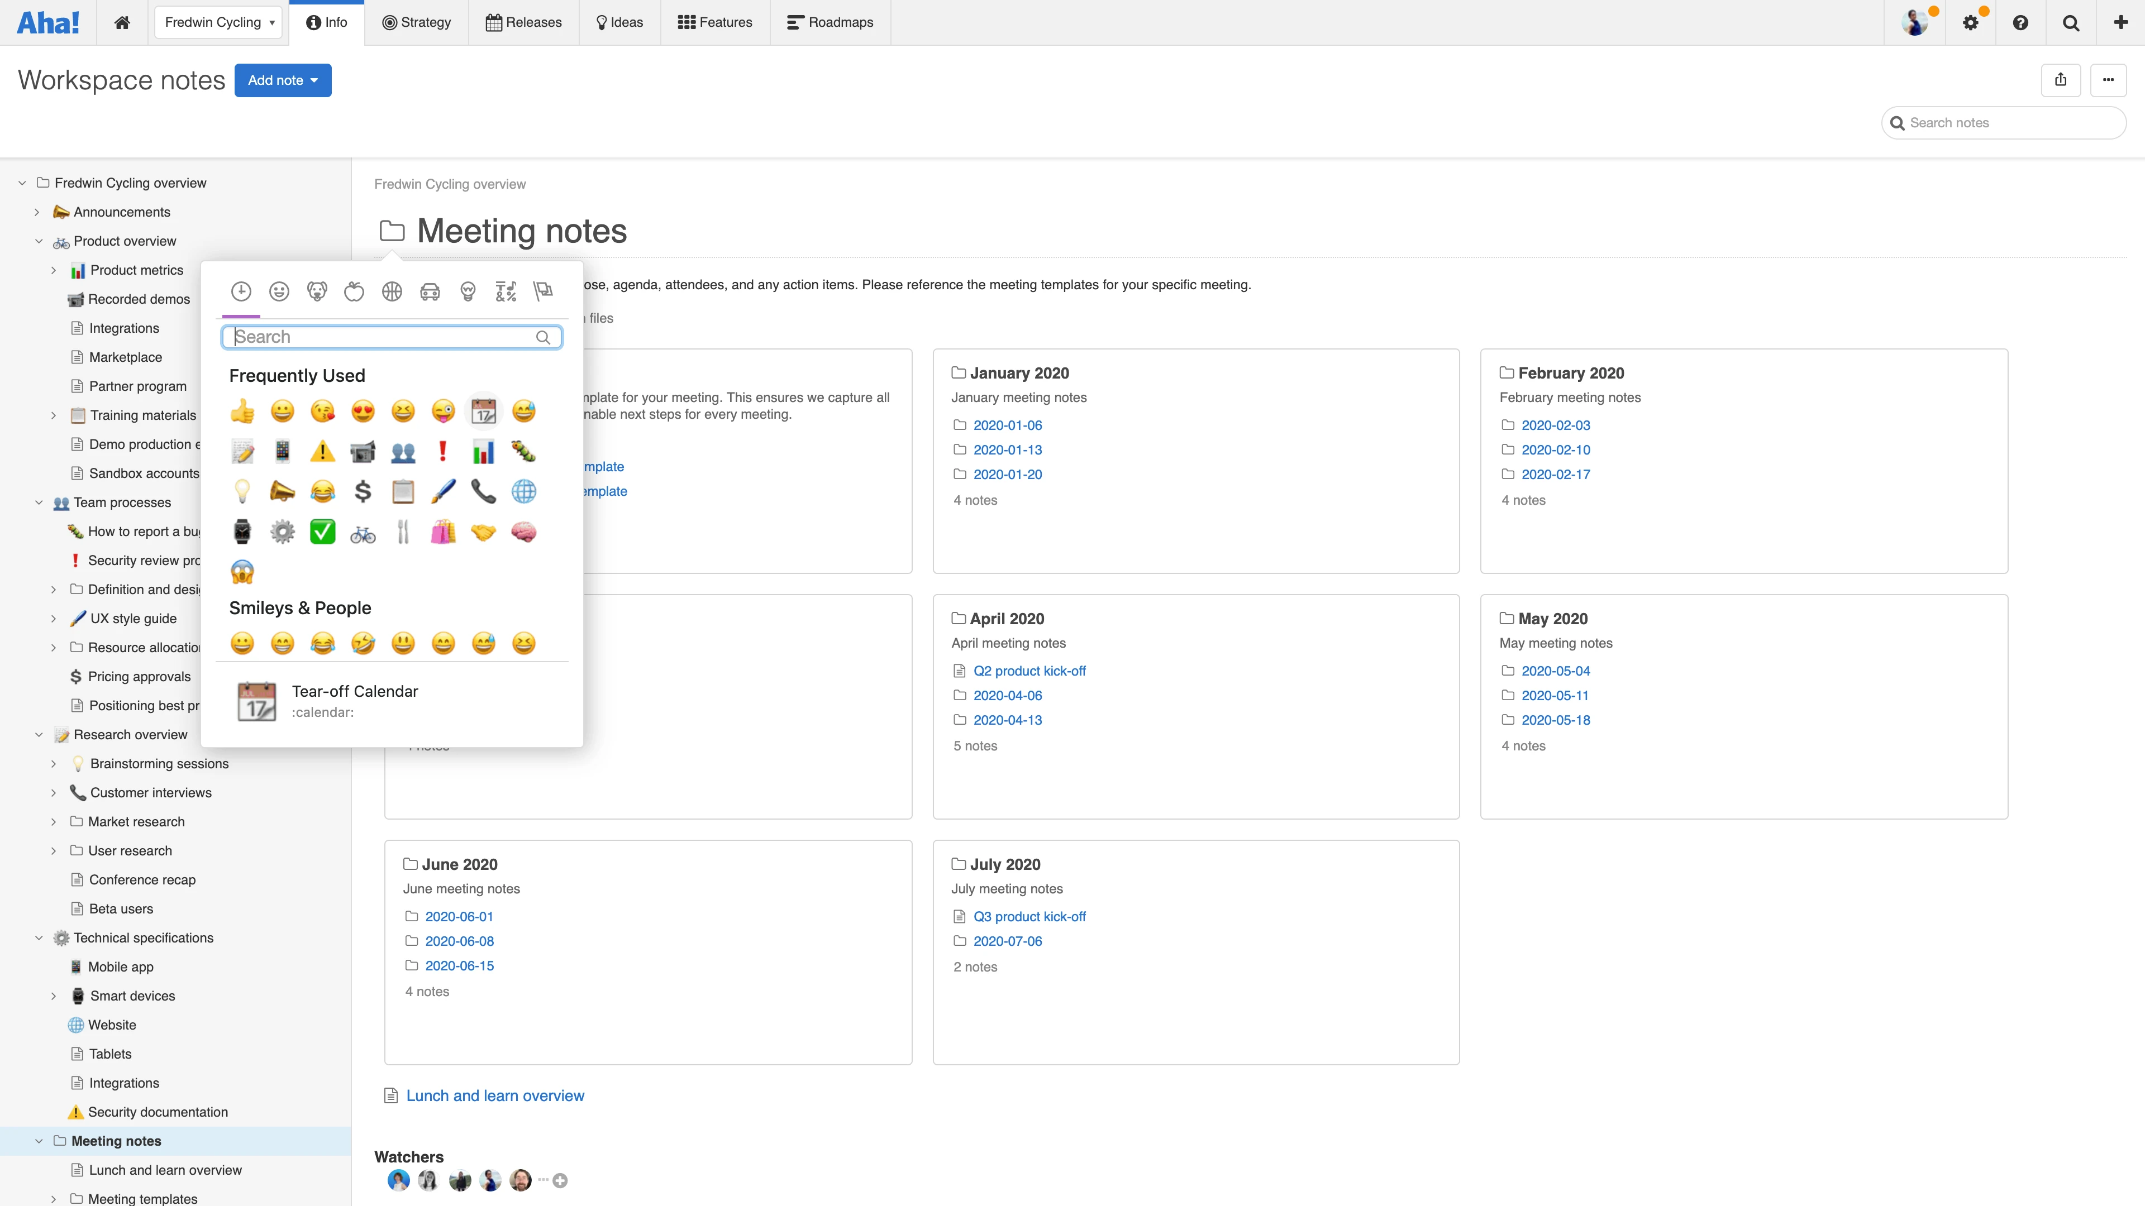Open the Lunch and learn overview link
2145x1206 pixels.
494,1095
